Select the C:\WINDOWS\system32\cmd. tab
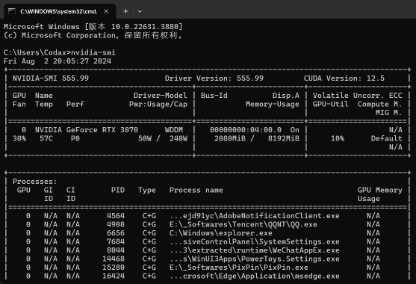Viewport: 416px width, 284px height. click(x=59, y=11)
